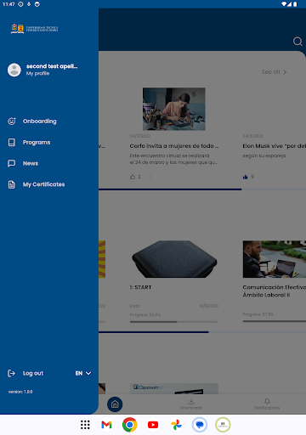Viewport: 306px width, 435px height.
Task: Launch Messages from the taskbar
Action: coord(200,425)
